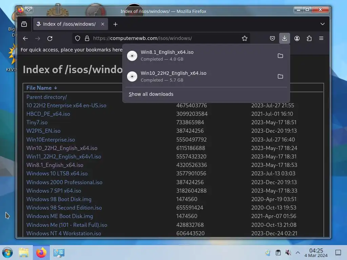Expand hidden system tray icons arrow

[298, 253]
